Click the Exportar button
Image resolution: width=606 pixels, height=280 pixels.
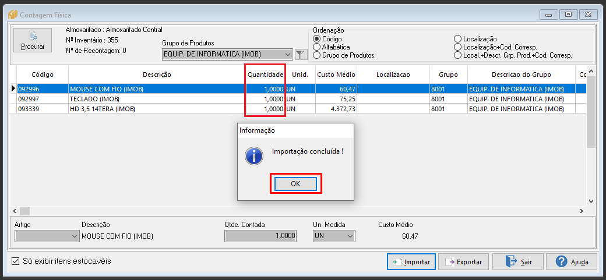click(x=464, y=262)
